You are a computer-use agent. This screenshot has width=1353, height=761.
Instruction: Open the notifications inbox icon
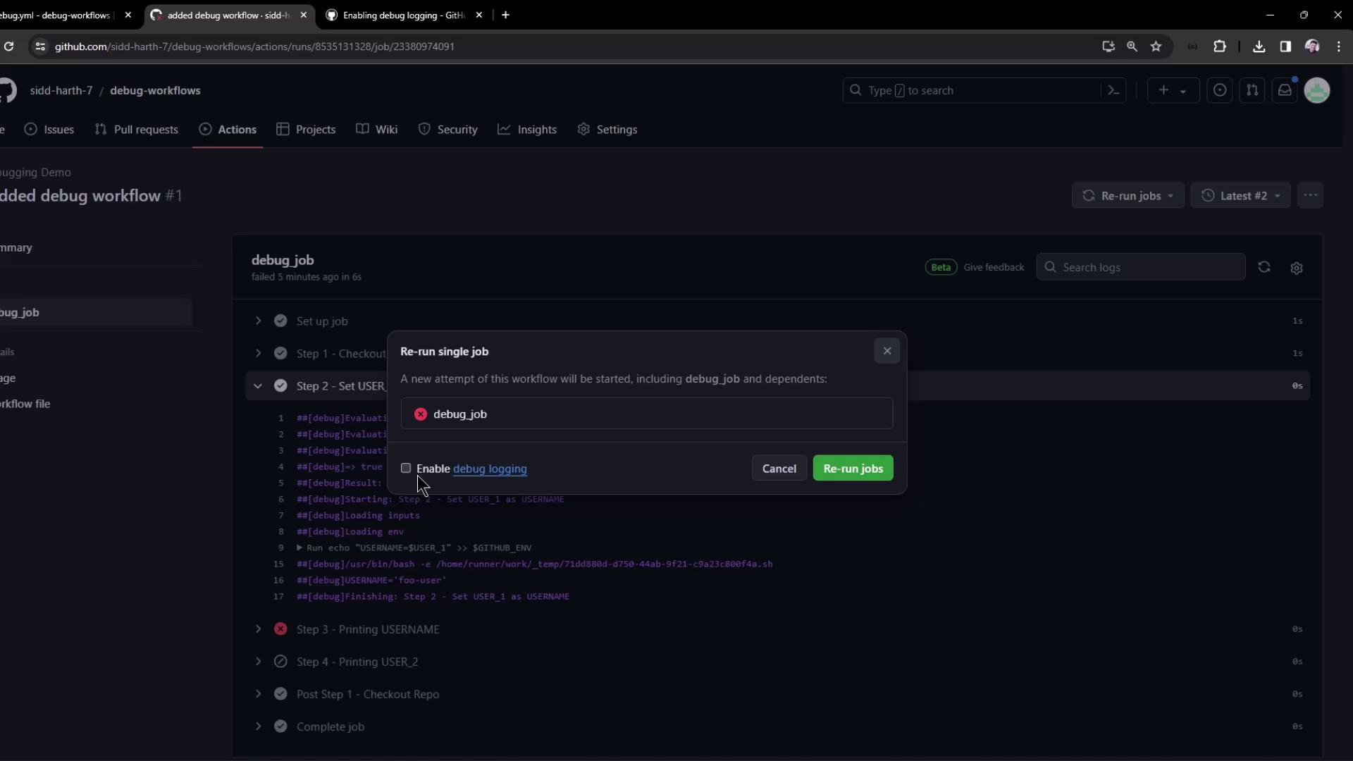(1285, 90)
